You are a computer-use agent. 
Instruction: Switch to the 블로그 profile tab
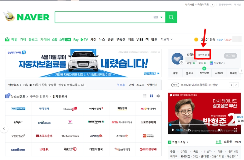click(x=189, y=73)
